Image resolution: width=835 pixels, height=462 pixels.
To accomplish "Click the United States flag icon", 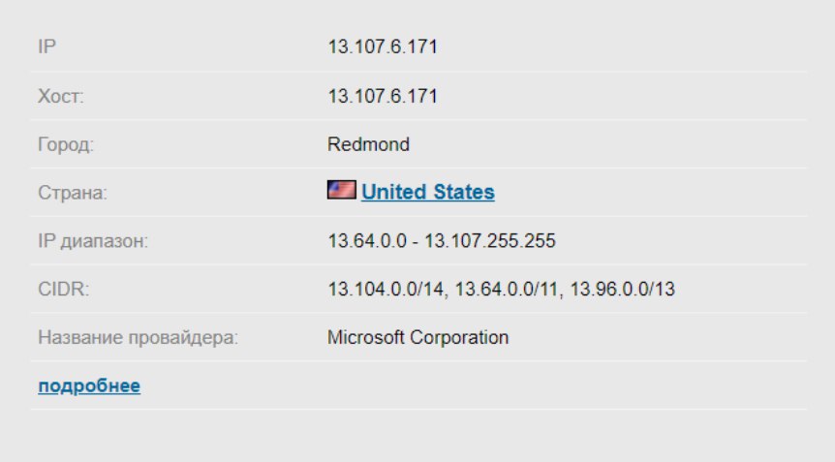I will [341, 190].
